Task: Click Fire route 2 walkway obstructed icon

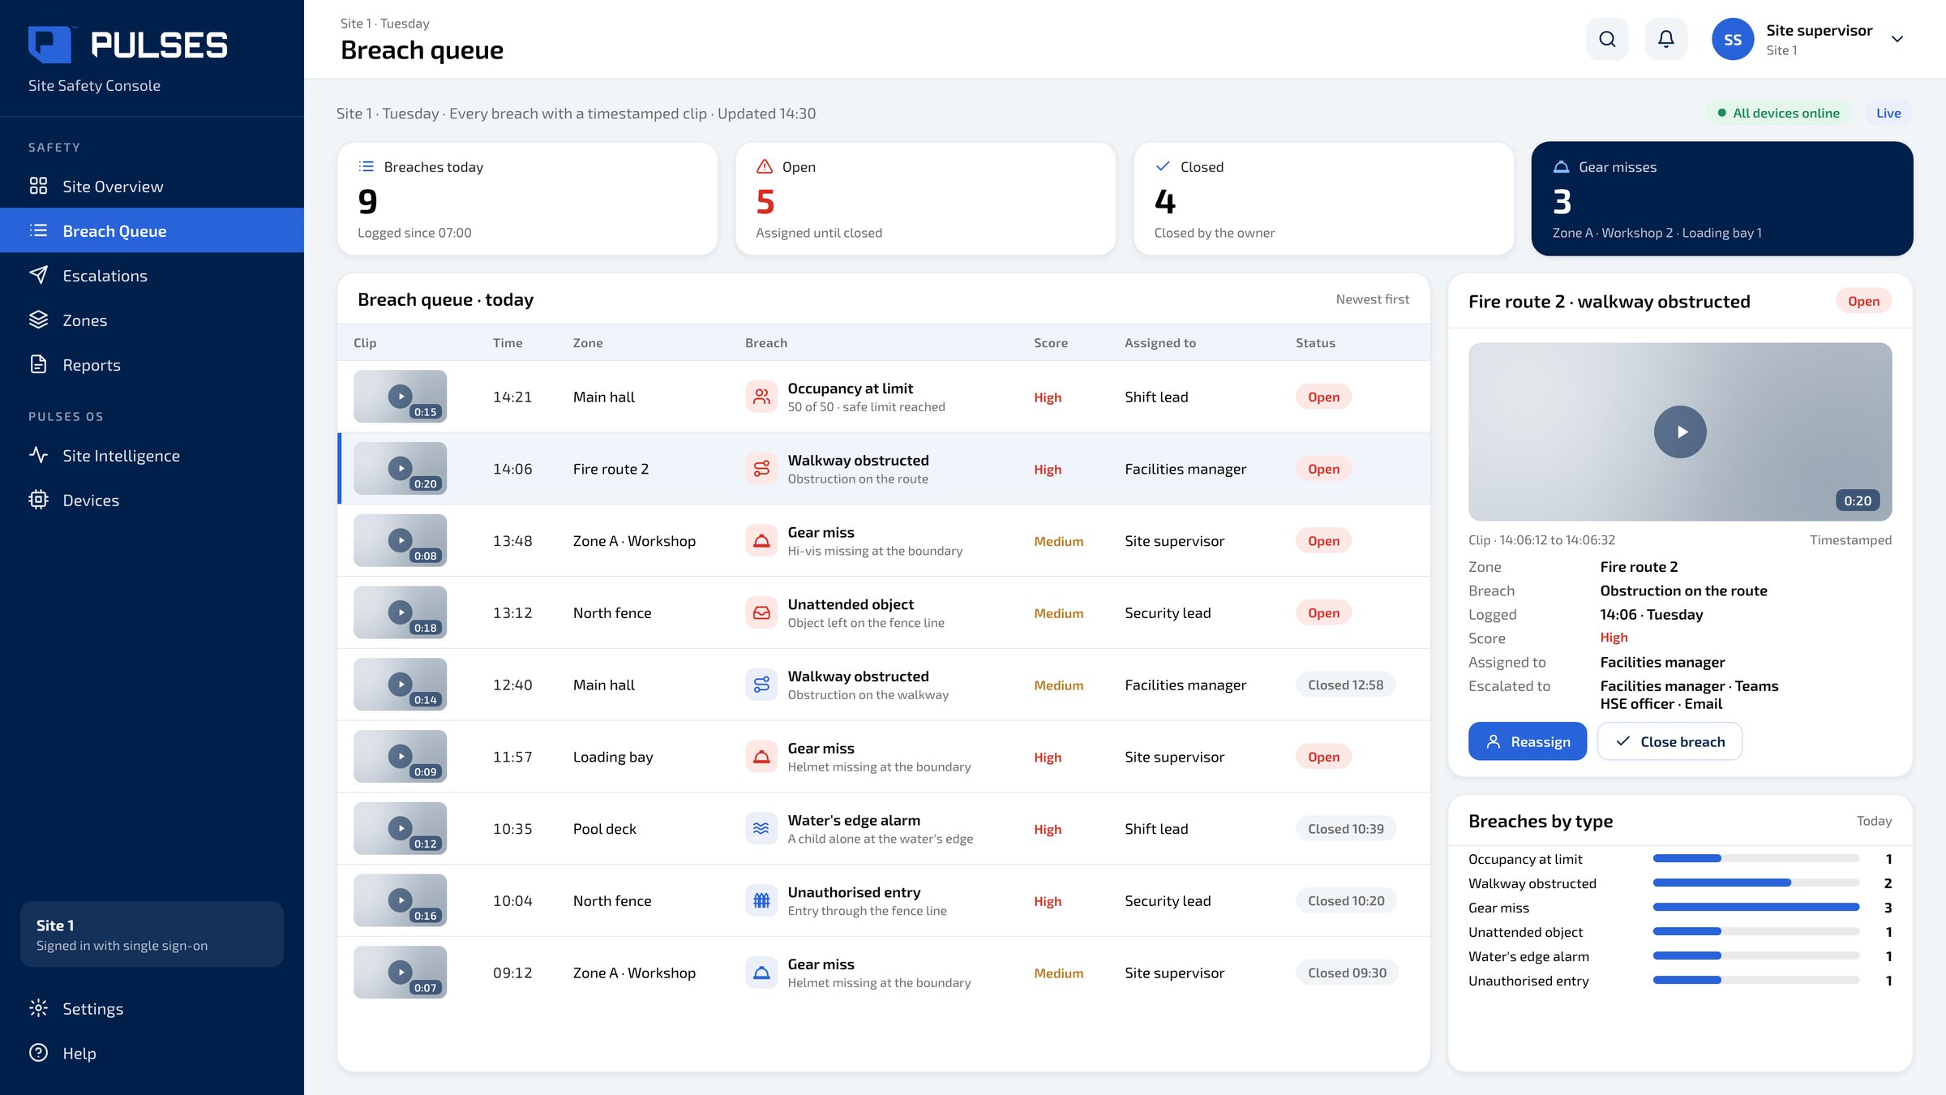Action: [761, 469]
